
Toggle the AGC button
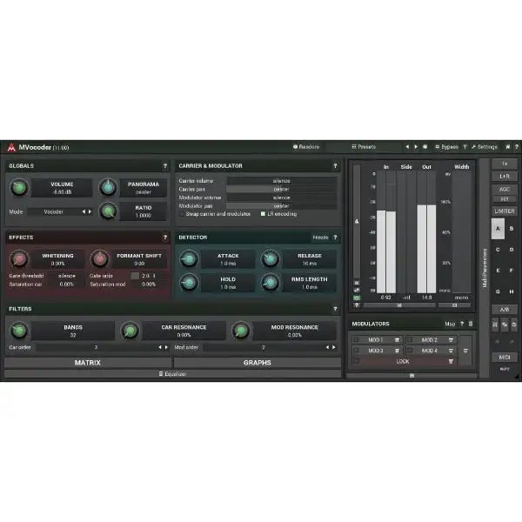click(x=505, y=189)
